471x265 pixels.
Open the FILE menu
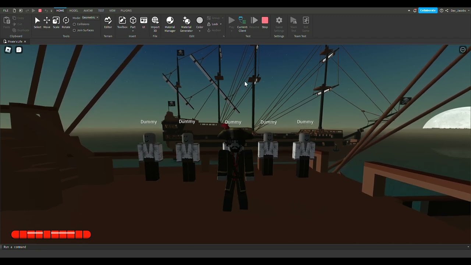(x=6, y=11)
